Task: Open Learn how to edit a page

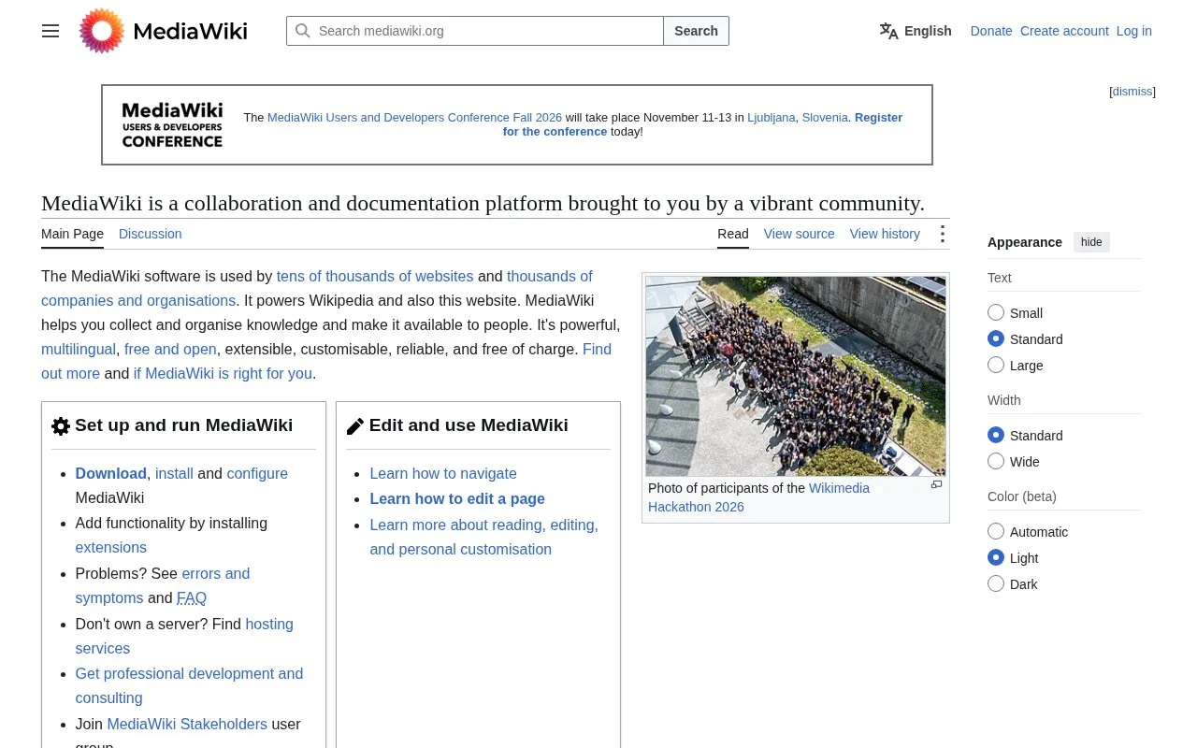Action: (457, 498)
